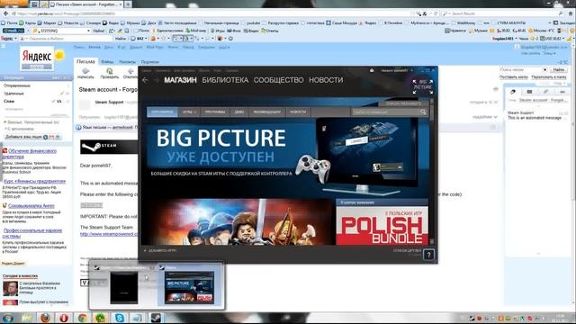Go back with Steam's left arrow

[145, 80]
